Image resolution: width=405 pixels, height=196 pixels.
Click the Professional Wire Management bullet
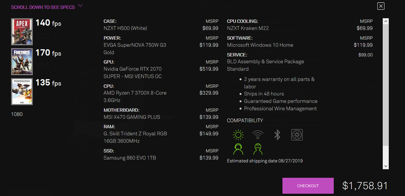click(x=280, y=109)
